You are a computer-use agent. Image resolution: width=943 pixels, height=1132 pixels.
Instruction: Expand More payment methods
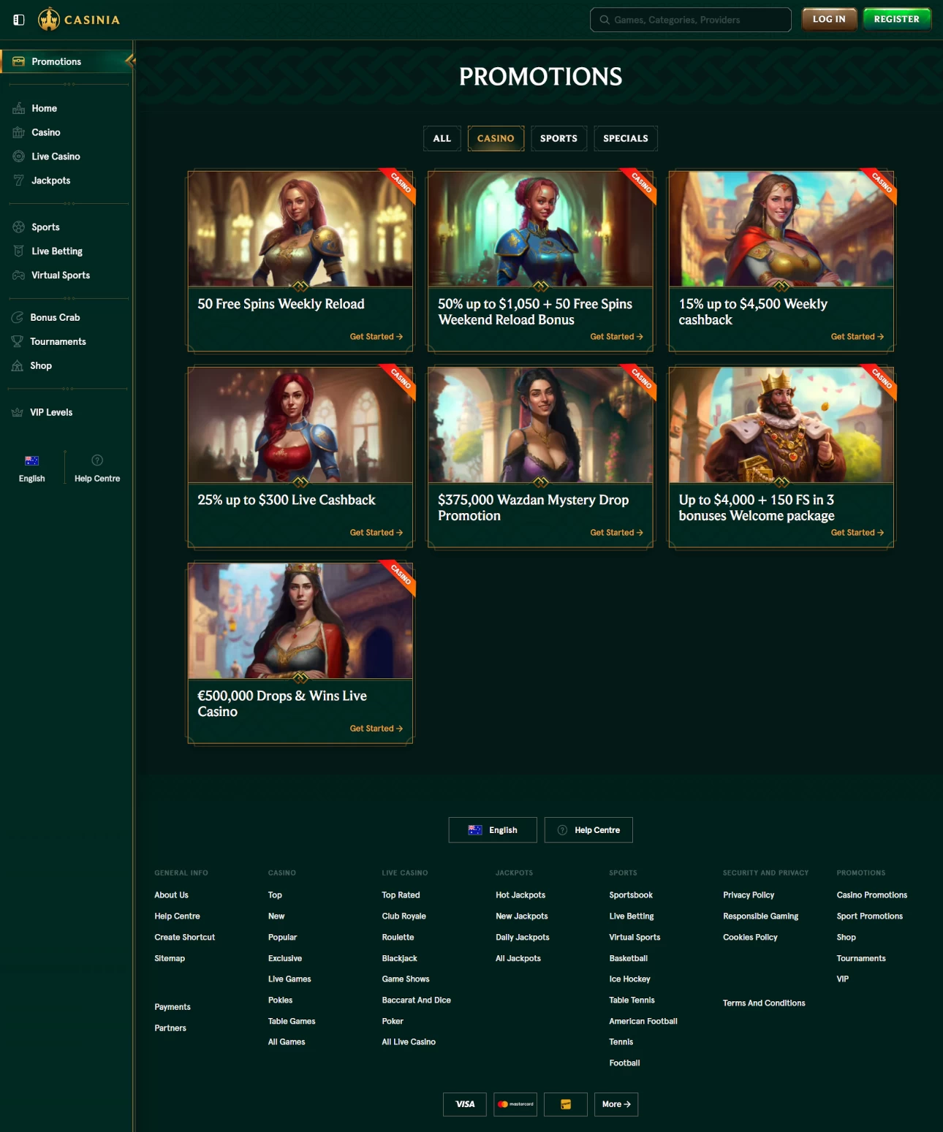[x=616, y=1104]
